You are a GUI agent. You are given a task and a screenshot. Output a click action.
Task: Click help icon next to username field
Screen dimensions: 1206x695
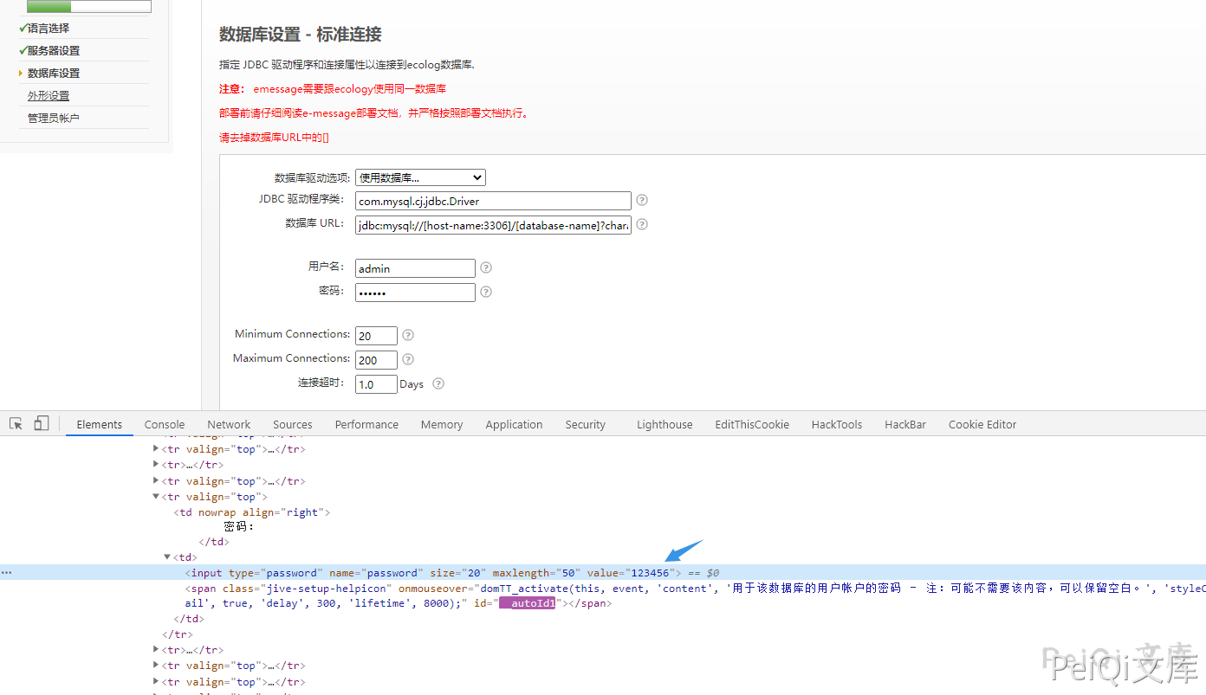(486, 268)
